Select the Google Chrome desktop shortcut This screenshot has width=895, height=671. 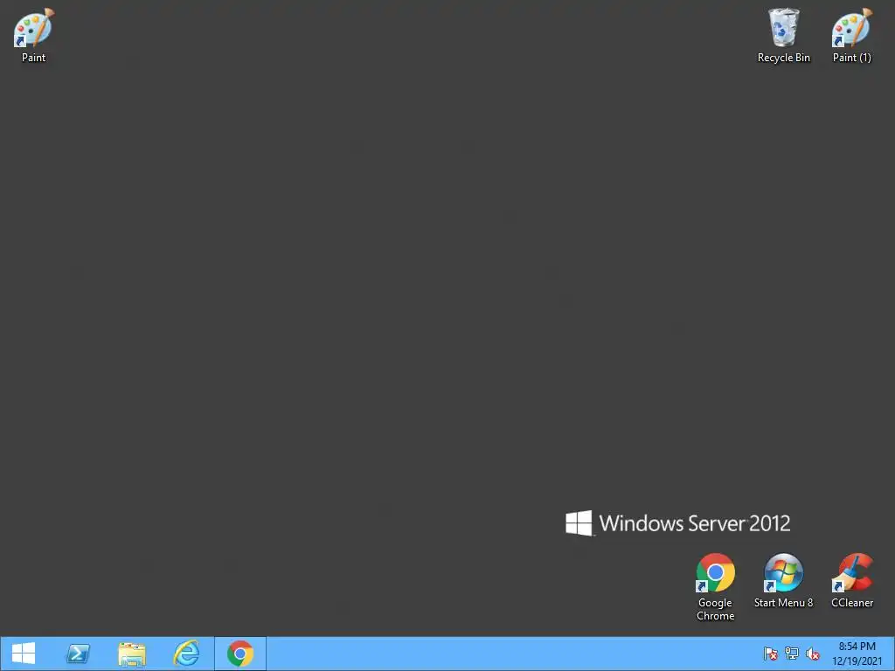point(715,586)
